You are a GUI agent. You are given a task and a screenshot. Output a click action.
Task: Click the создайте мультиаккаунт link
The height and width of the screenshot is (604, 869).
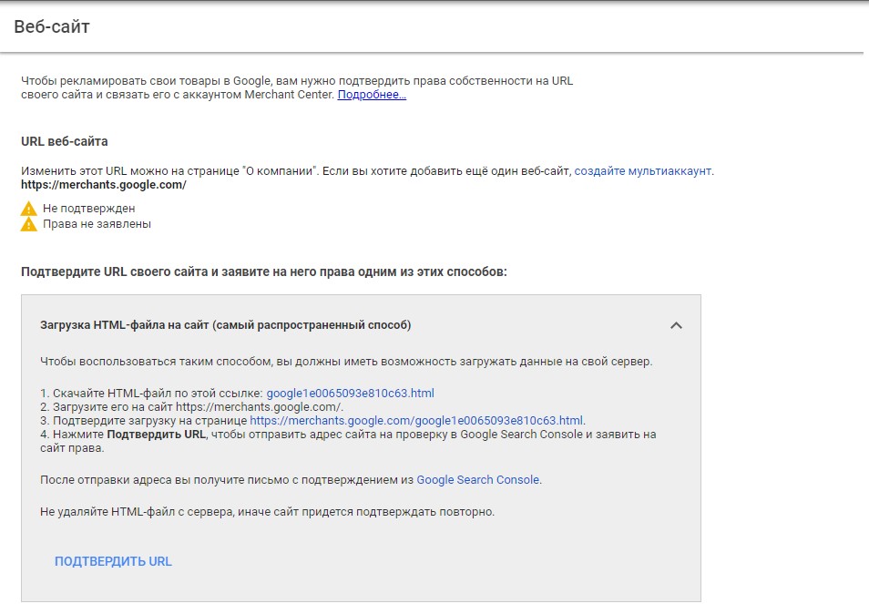point(643,171)
